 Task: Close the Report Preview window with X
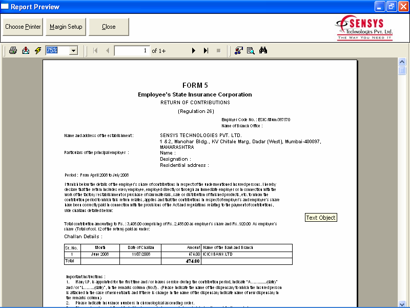point(403,7)
